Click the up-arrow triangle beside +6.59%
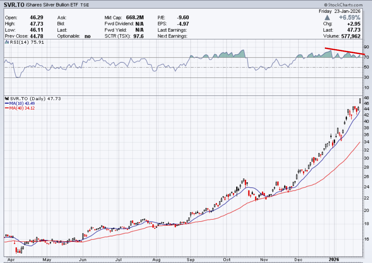This screenshot has height=263, width=372. tap(327, 17)
